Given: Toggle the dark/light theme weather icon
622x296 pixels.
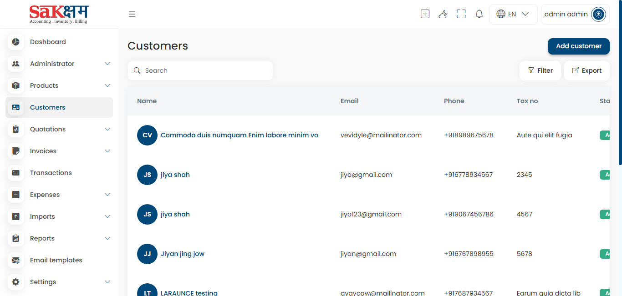Looking at the screenshot, I should pyautogui.click(x=443, y=14).
